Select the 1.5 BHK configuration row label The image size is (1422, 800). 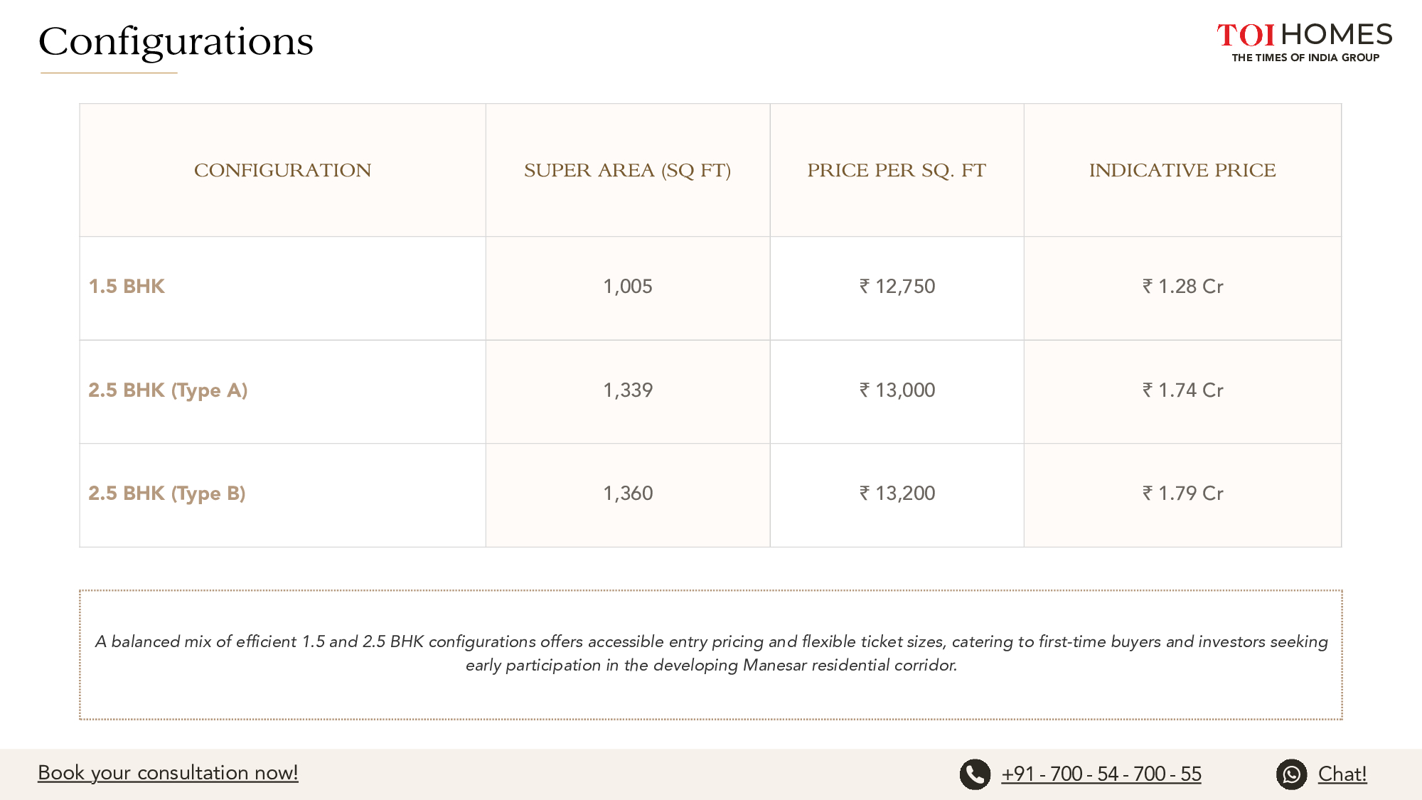click(127, 287)
